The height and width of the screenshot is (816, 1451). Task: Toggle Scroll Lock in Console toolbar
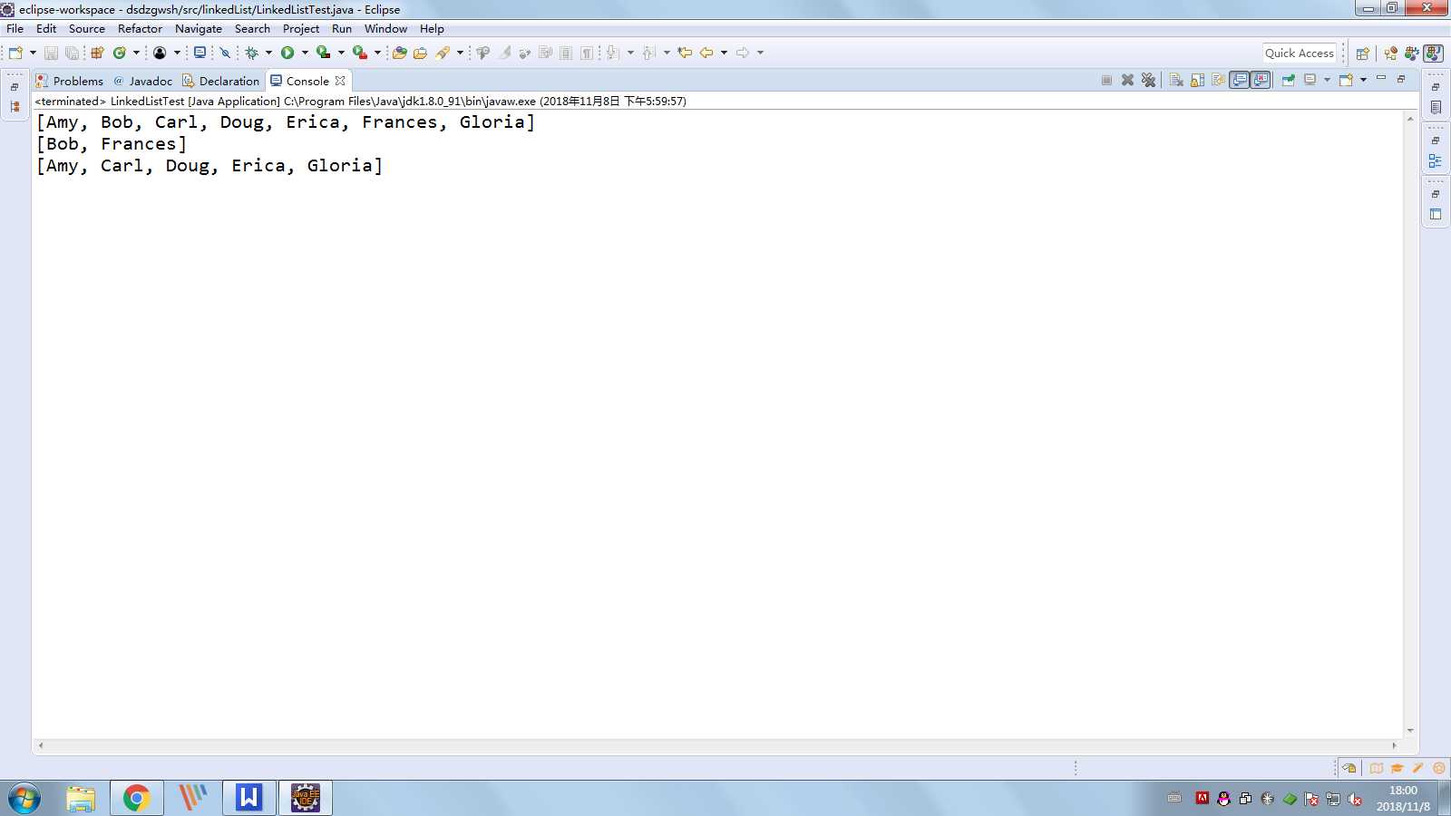1197,80
